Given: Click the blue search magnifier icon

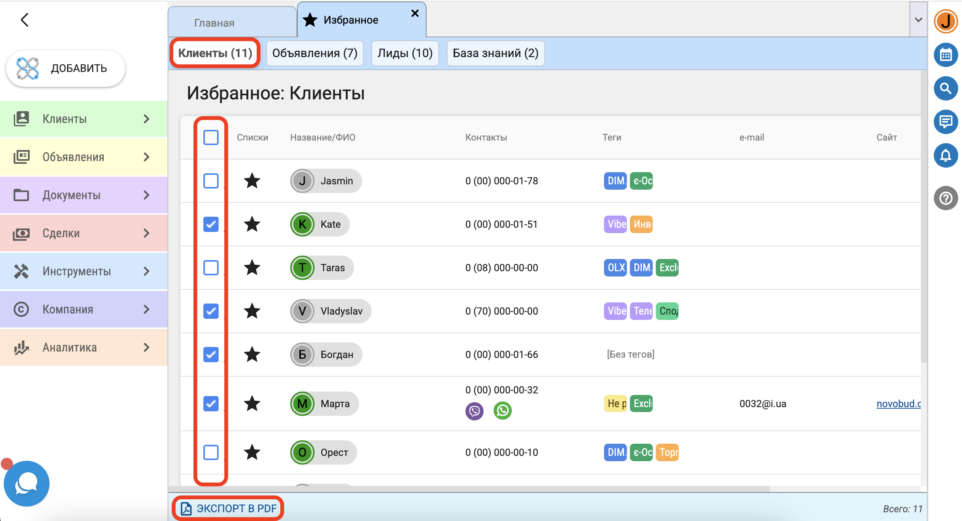Looking at the screenshot, I should (946, 88).
